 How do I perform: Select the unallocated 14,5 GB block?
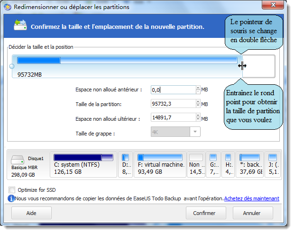[196, 164]
